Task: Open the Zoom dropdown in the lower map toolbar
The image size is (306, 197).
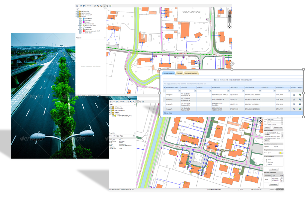Action: tap(122, 102)
